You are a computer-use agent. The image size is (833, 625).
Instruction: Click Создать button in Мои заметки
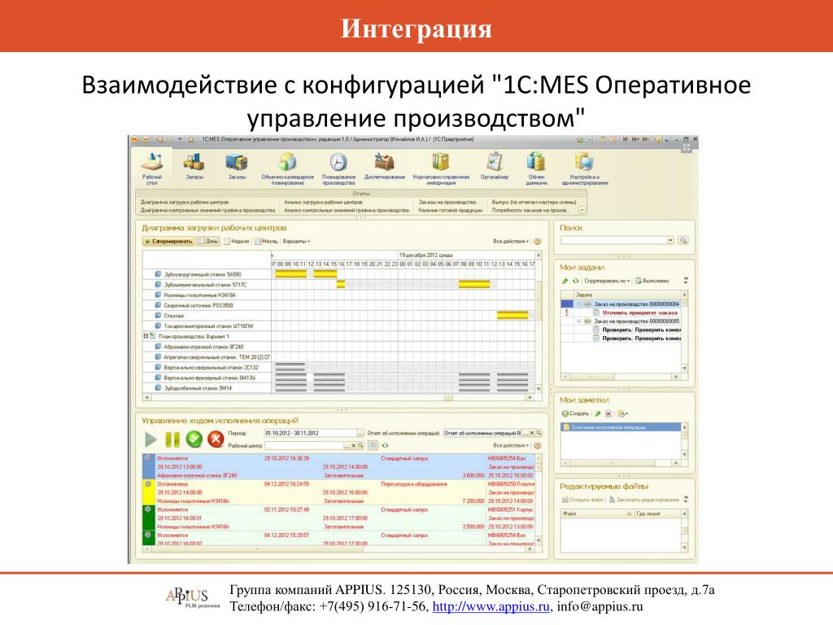click(575, 413)
